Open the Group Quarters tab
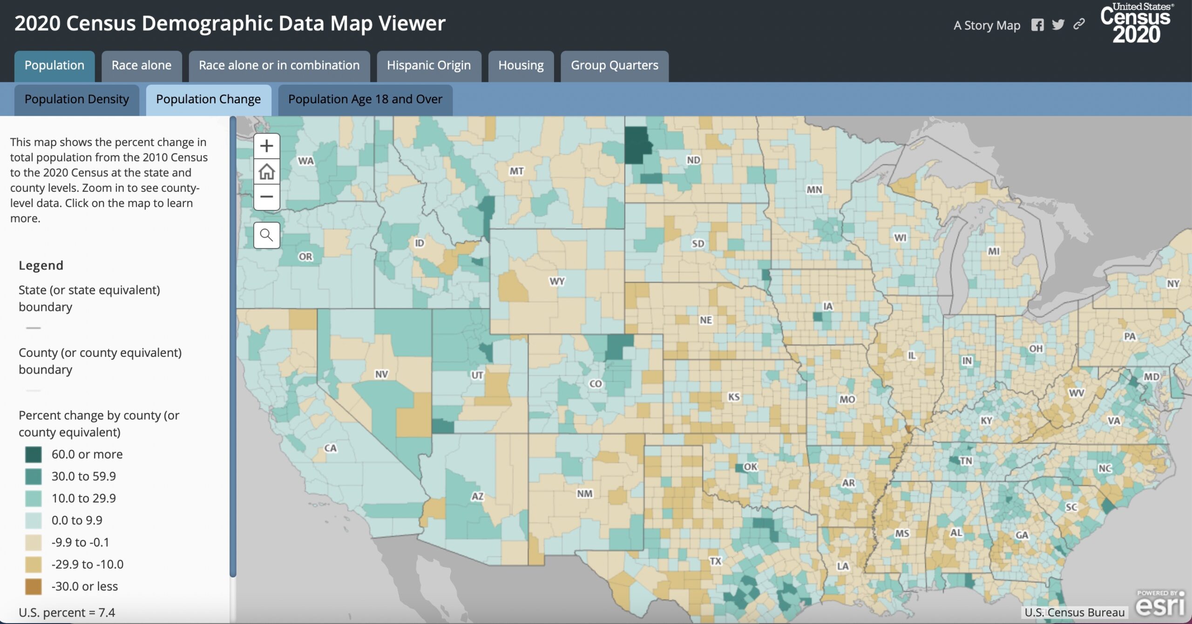Image resolution: width=1192 pixels, height=624 pixels. point(614,66)
